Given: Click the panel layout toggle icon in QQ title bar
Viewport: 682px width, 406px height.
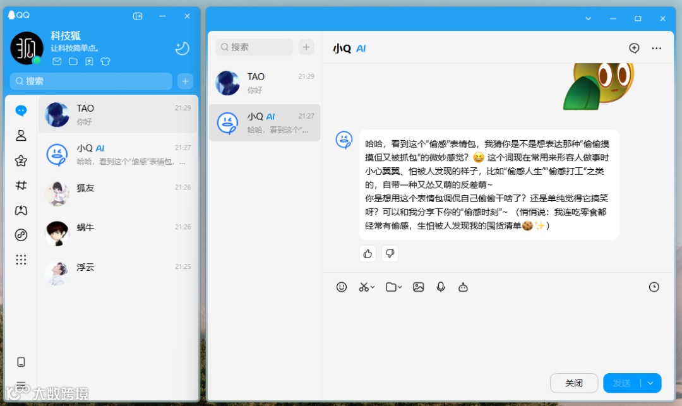Looking at the screenshot, I should pyautogui.click(x=138, y=16).
